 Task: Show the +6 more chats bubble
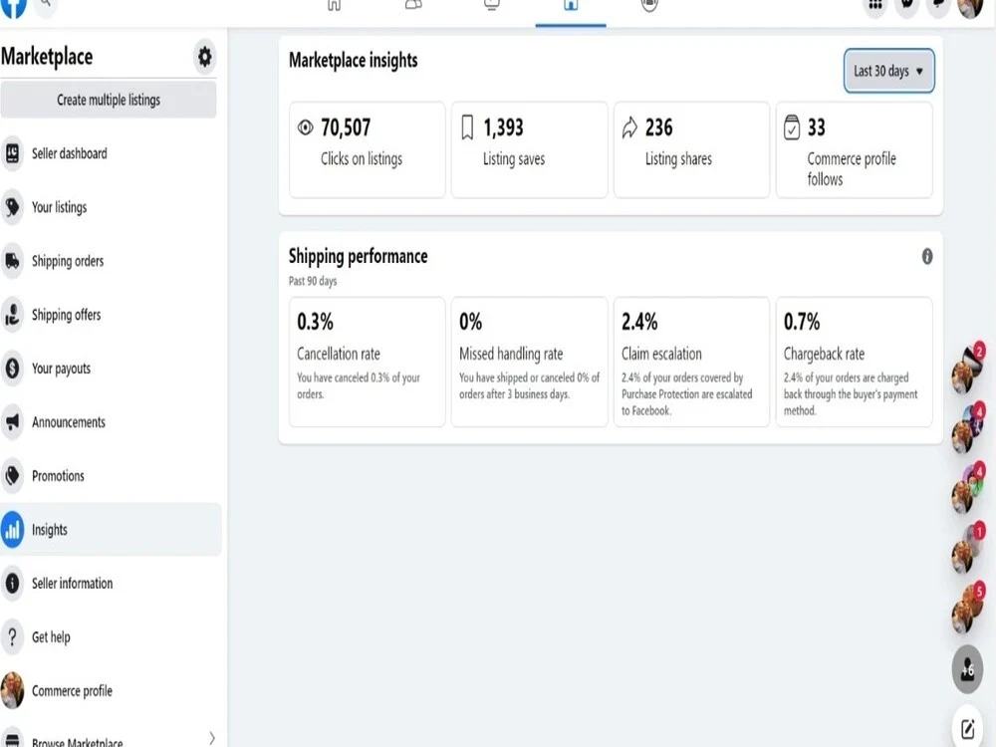[967, 669]
